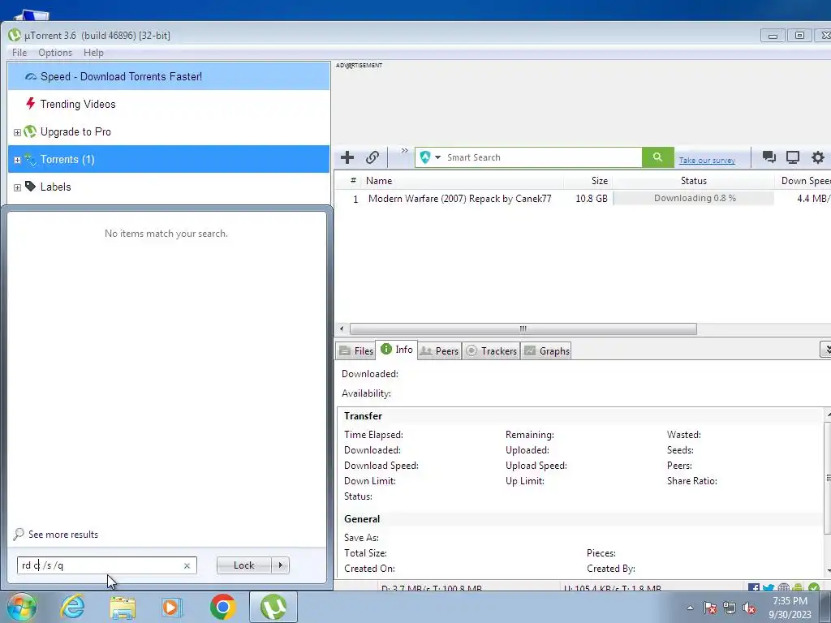Sort torrents by the # column
The height and width of the screenshot is (623, 831).
353,181
